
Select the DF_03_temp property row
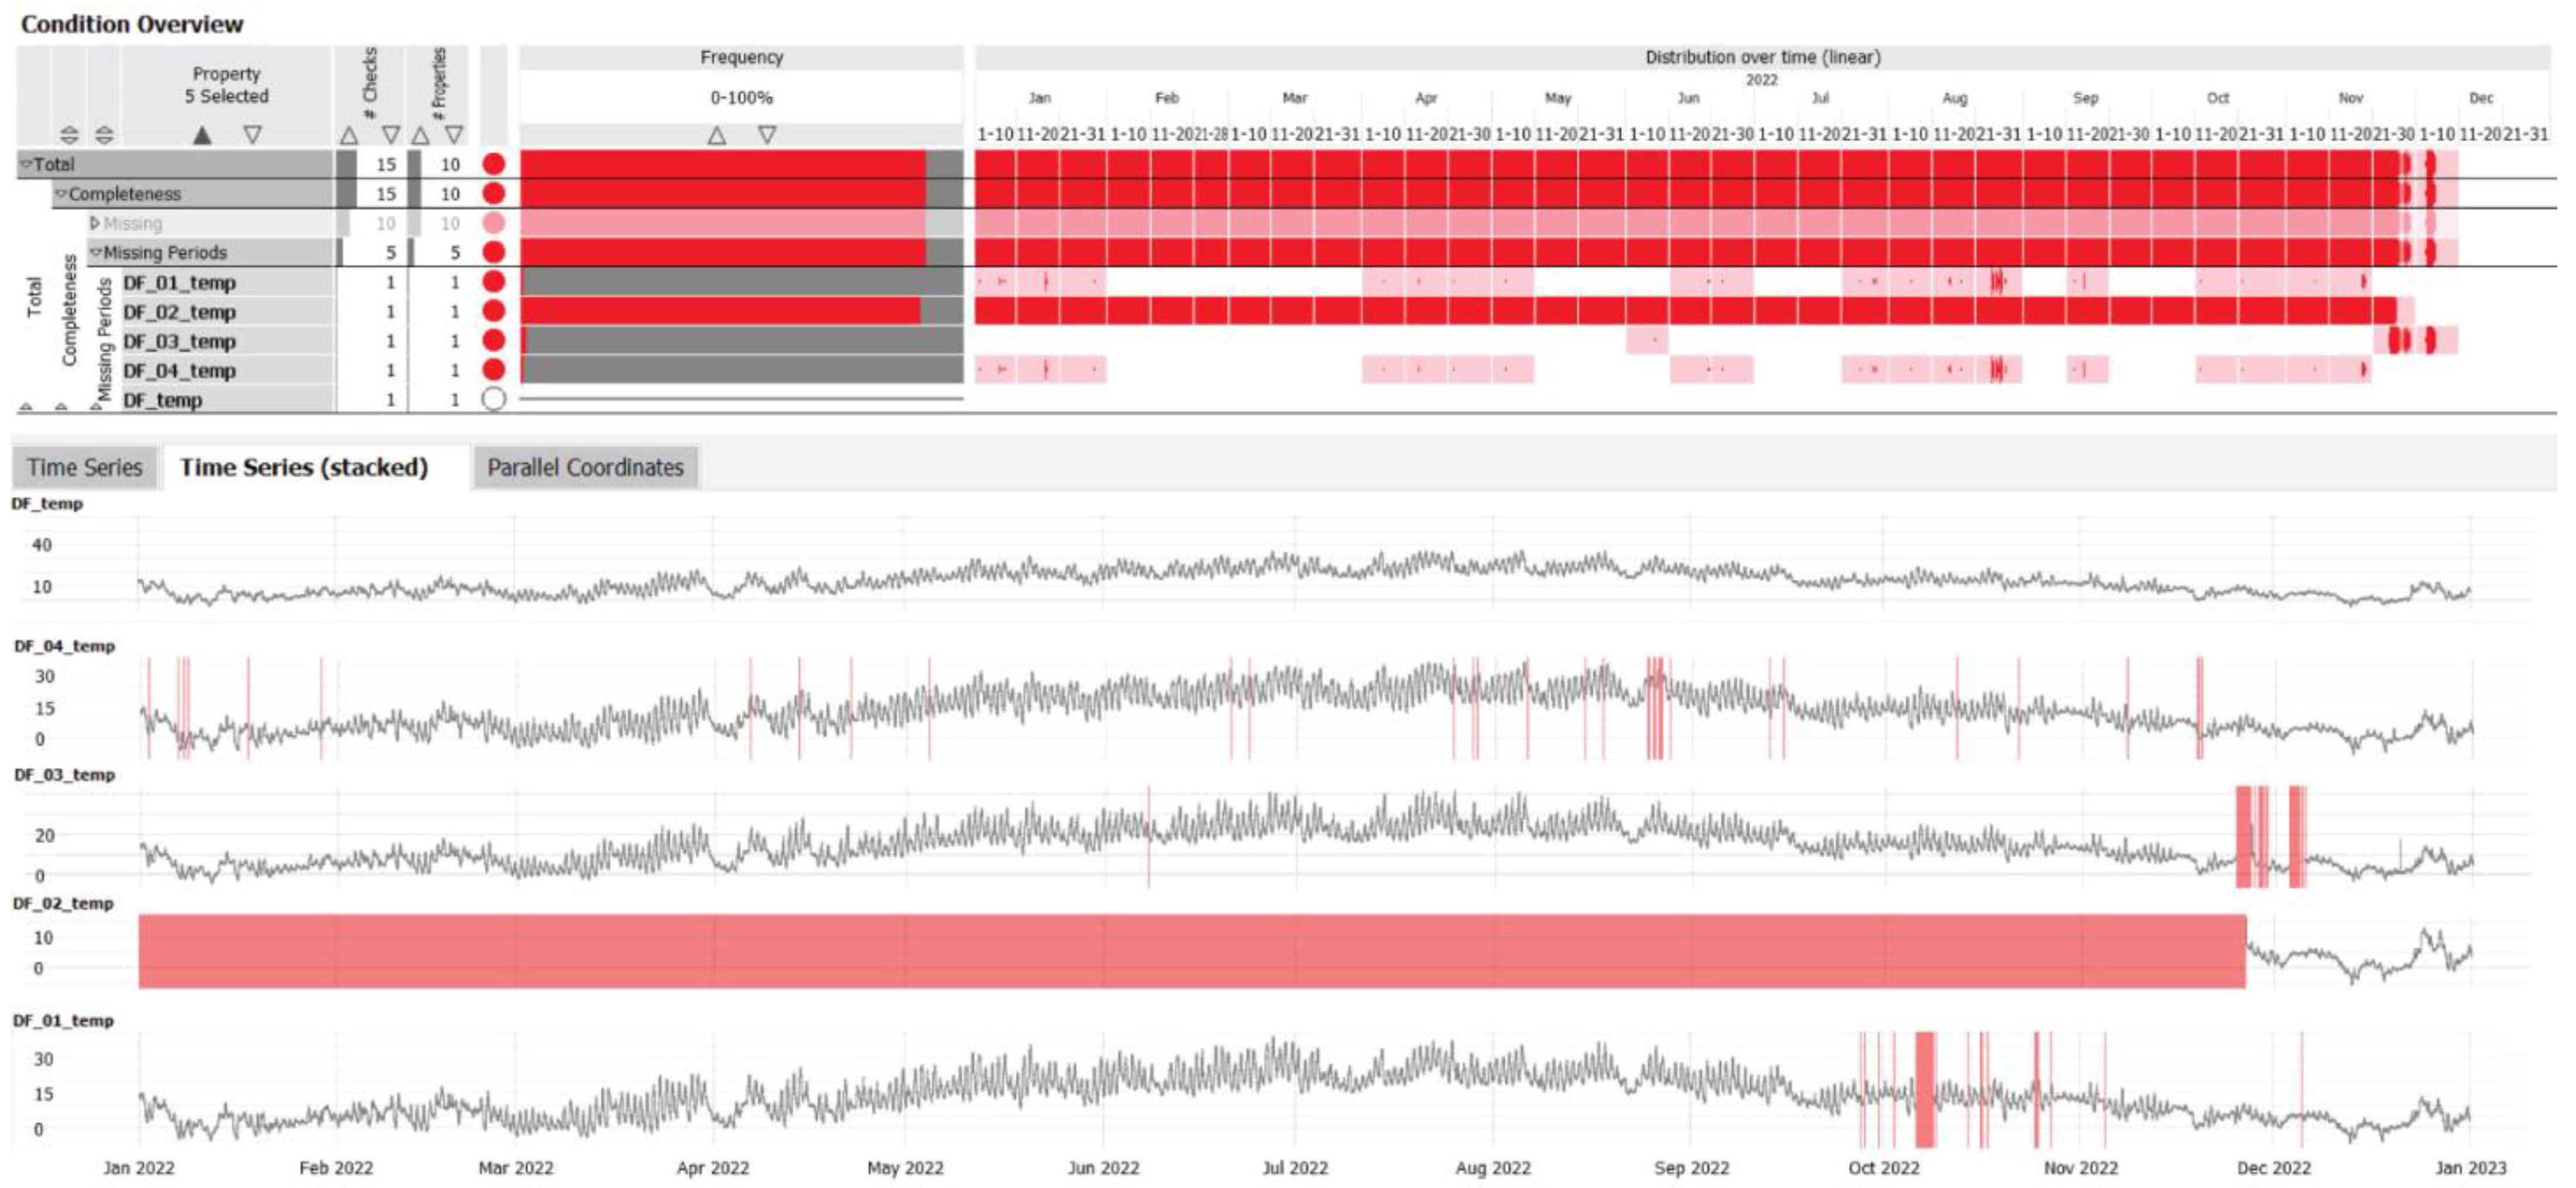180,341
